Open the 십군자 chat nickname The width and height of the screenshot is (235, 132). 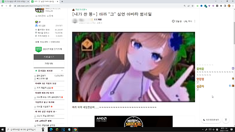point(200,86)
